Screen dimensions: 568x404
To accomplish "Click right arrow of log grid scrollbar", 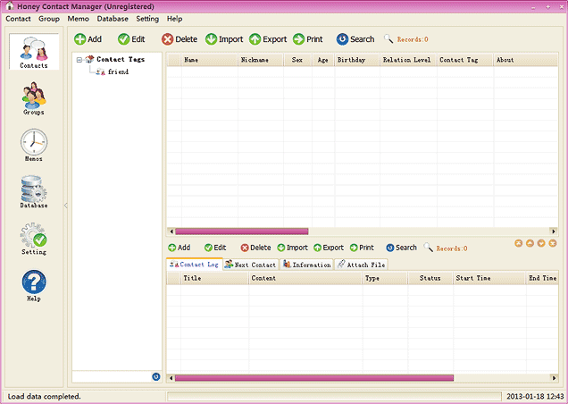I will pyautogui.click(x=553, y=378).
